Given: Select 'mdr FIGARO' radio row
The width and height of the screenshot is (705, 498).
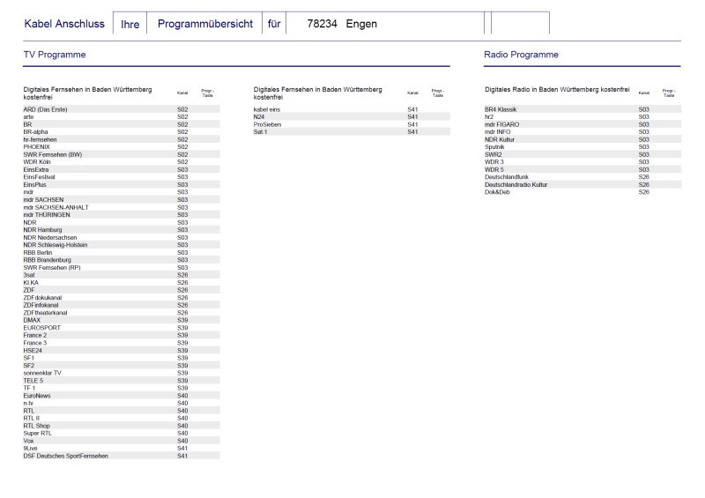Looking at the screenshot, I should (x=583, y=124).
